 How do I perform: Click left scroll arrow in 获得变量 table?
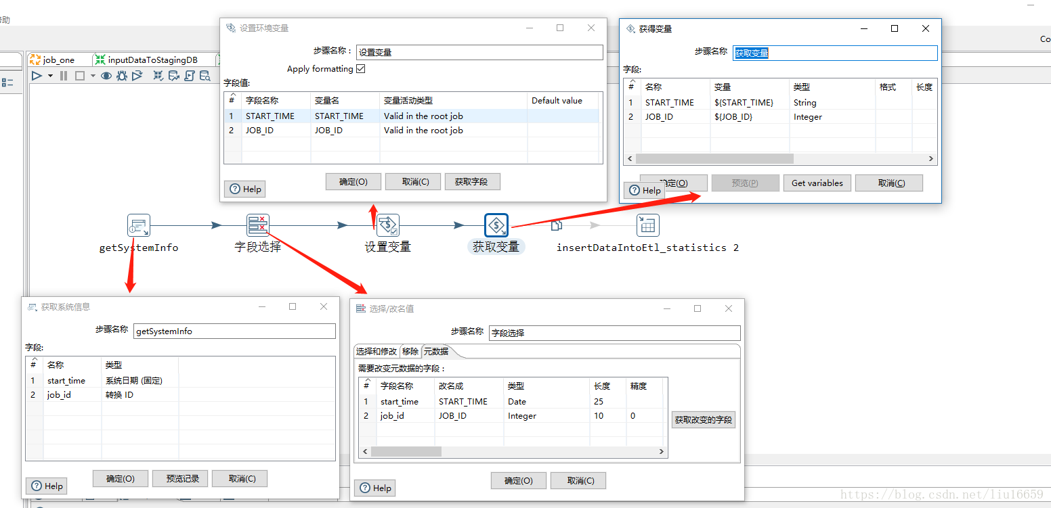point(630,158)
